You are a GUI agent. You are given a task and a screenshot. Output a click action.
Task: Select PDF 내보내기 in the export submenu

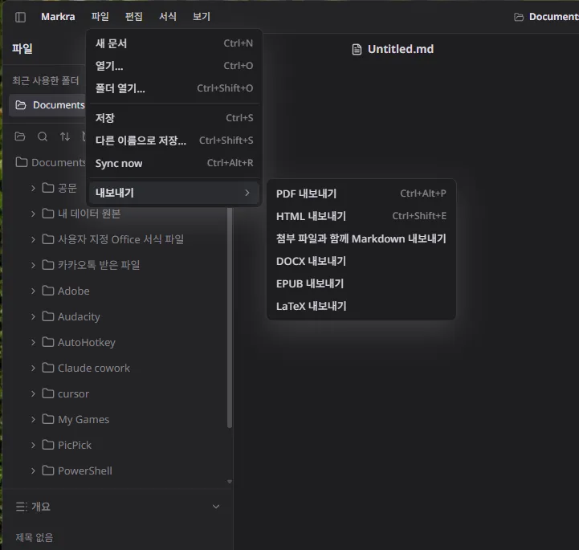click(361, 194)
